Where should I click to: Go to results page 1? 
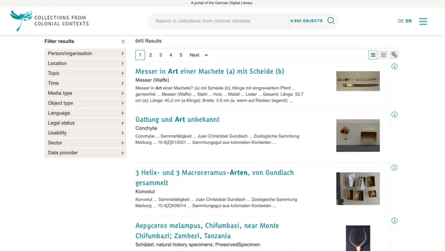pos(140,55)
